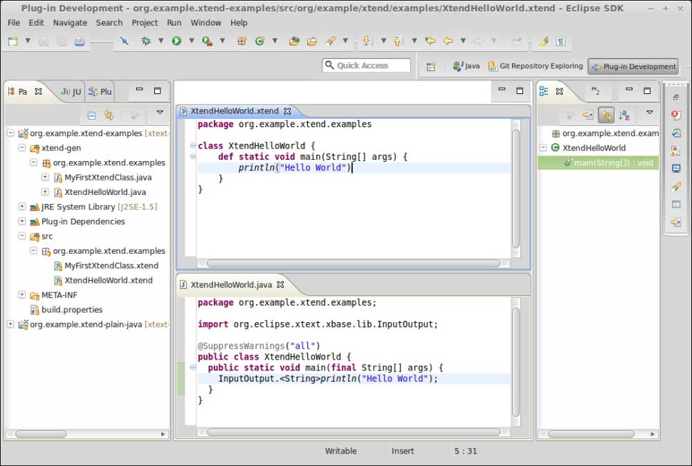Click the xtend editor horizontal scrollbar
The height and width of the screenshot is (466, 692).
point(353,263)
